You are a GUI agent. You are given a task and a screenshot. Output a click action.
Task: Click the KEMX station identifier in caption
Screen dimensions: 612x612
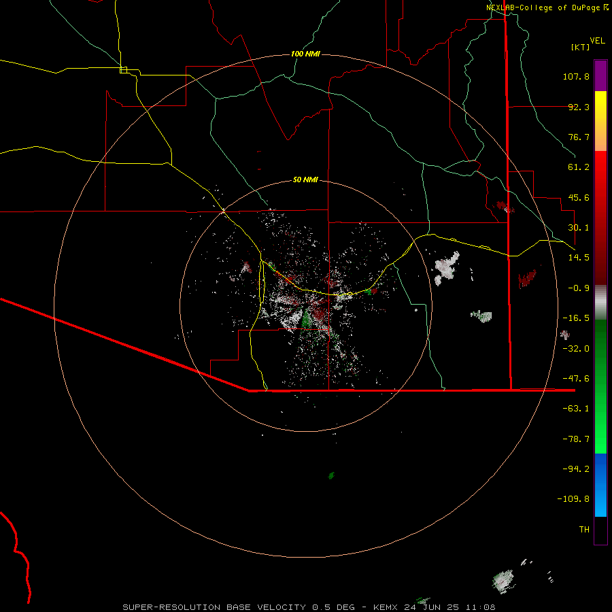coord(385,607)
